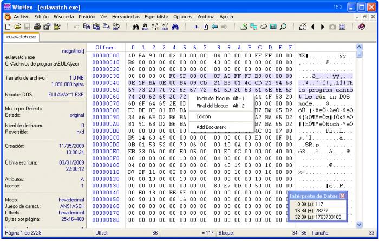Open the Herramientas menu
Screen dimensions: 379x241
(x=126, y=16)
